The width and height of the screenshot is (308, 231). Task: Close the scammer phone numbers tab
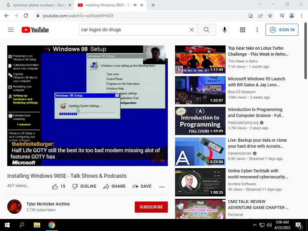click(70, 5)
